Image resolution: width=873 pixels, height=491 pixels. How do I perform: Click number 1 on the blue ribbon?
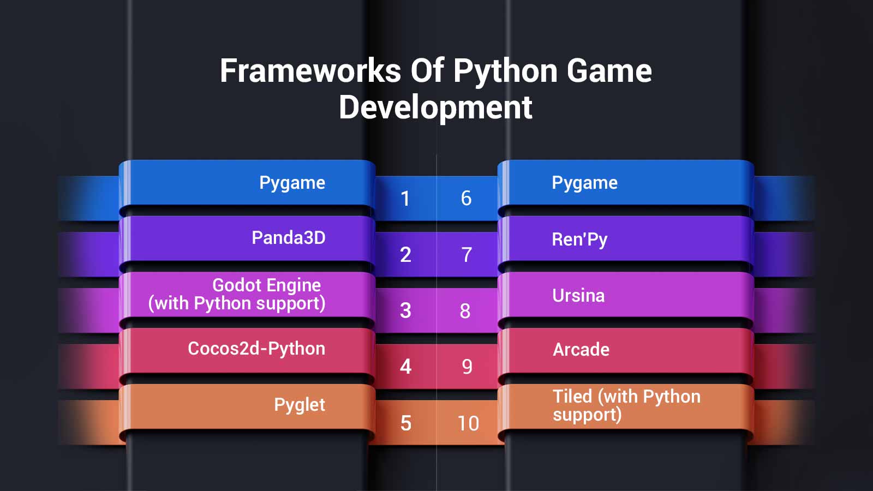point(405,199)
